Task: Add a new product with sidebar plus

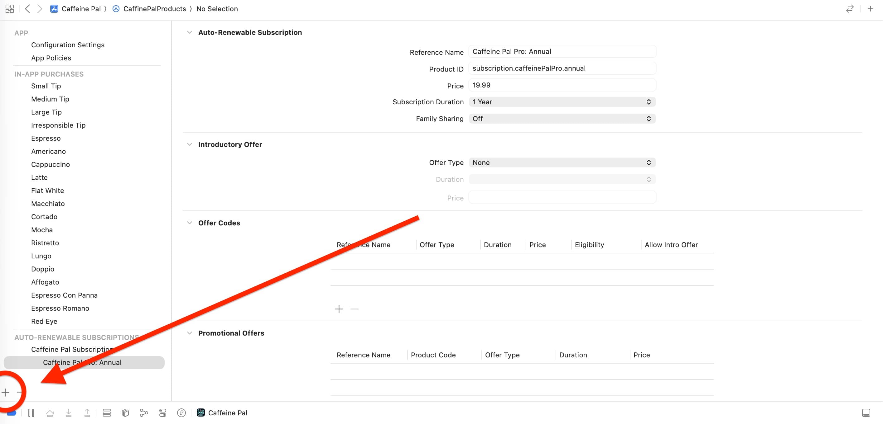Action: coord(6,392)
